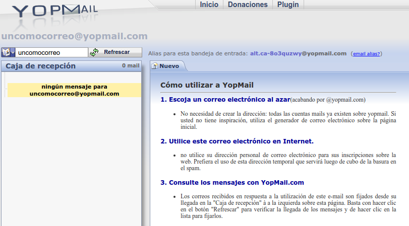Click the YopMail logo
Screen dimensions: 409x226
[55, 11]
